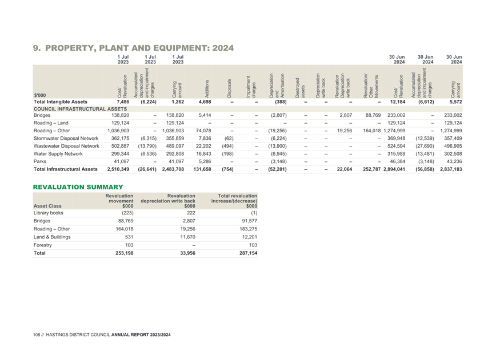Click the "Depreciation and Amortisation" column header
The width and height of the screenshot is (496, 353).
[277, 85]
